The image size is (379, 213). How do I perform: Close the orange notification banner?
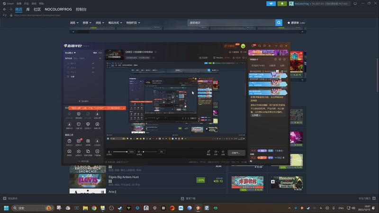click(124, 108)
